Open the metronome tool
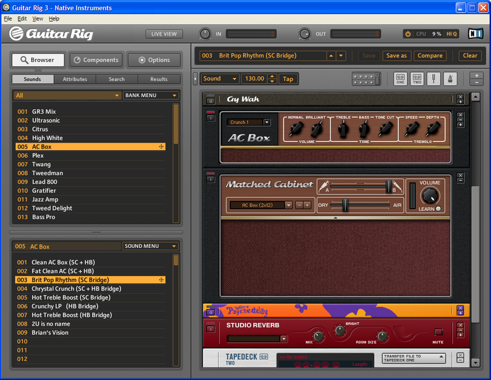The height and width of the screenshot is (380, 491). click(x=450, y=79)
